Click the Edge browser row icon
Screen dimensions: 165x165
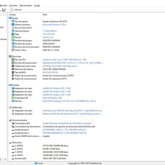click(x=13, y=34)
